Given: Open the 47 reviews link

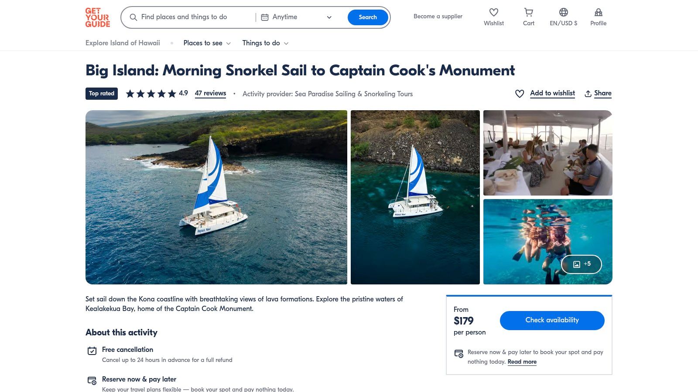Looking at the screenshot, I should tap(210, 93).
